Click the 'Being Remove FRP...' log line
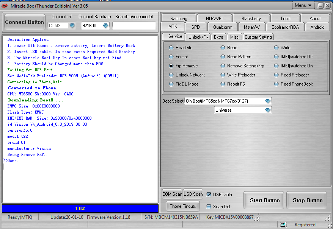Image resolution: width=333 pixels, height=229 pixels. [28, 154]
